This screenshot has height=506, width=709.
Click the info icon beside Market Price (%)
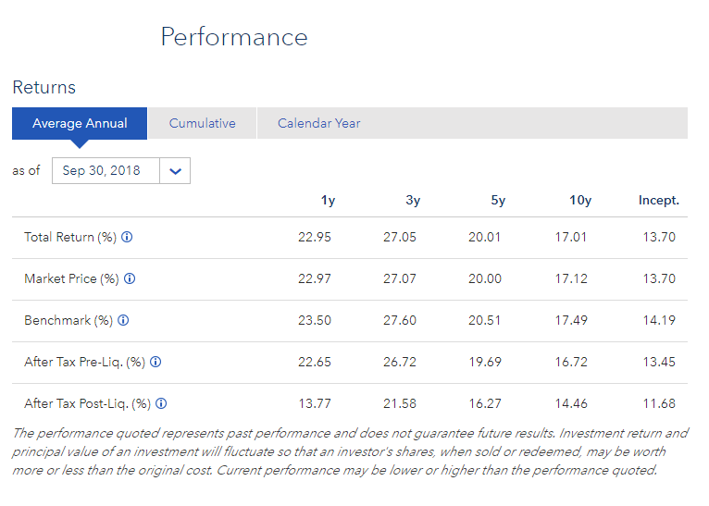tap(130, 278)
